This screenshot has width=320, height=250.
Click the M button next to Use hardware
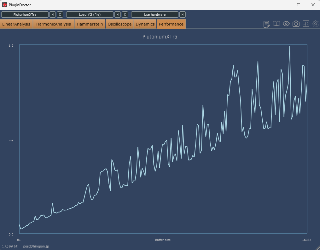183,15
